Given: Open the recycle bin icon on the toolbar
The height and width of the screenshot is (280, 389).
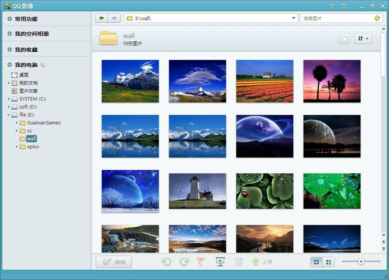Looking at the screenshot, I should coord(239,261).
